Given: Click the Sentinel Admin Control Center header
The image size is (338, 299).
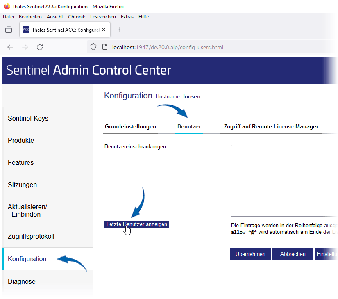Looking at the screenshot, I should point(88,70).
